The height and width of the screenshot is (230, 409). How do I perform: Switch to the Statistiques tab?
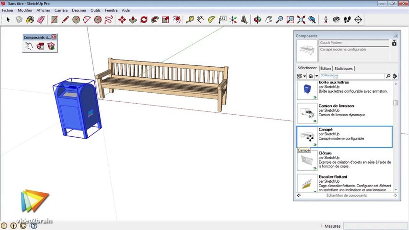click(x=344, y=68)
